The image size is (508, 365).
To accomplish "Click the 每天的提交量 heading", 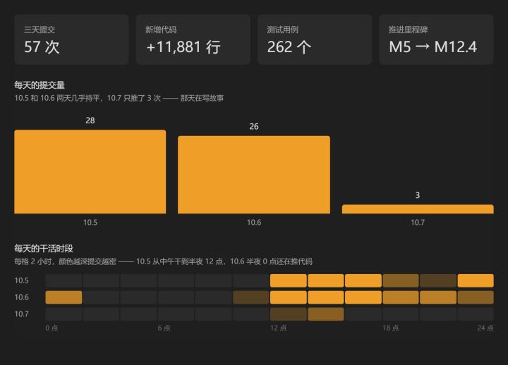I will click(x=40, y=85).
